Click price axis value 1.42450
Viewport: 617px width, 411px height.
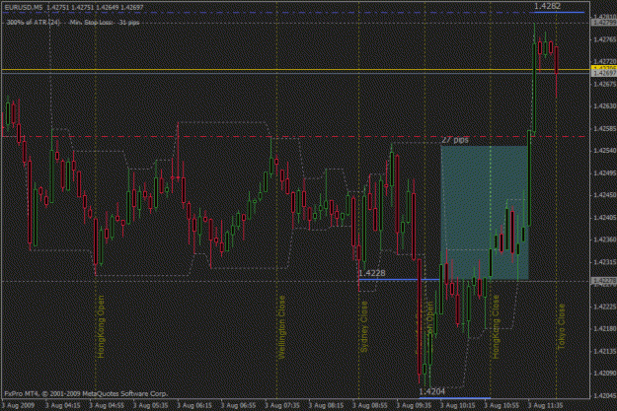click(605, 195)
